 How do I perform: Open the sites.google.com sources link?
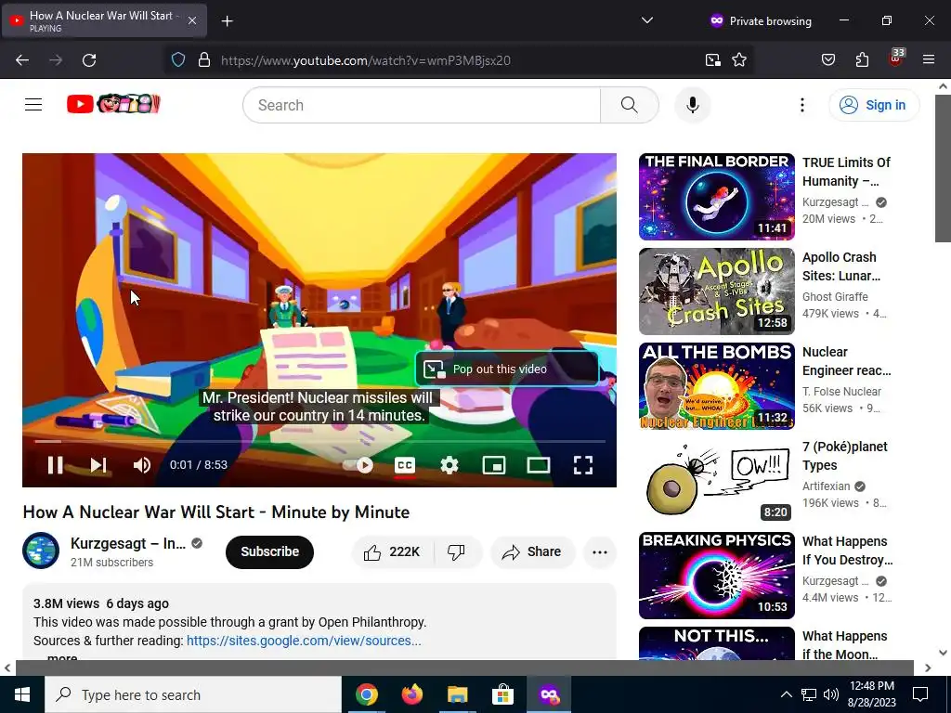(x=304, y=641)
